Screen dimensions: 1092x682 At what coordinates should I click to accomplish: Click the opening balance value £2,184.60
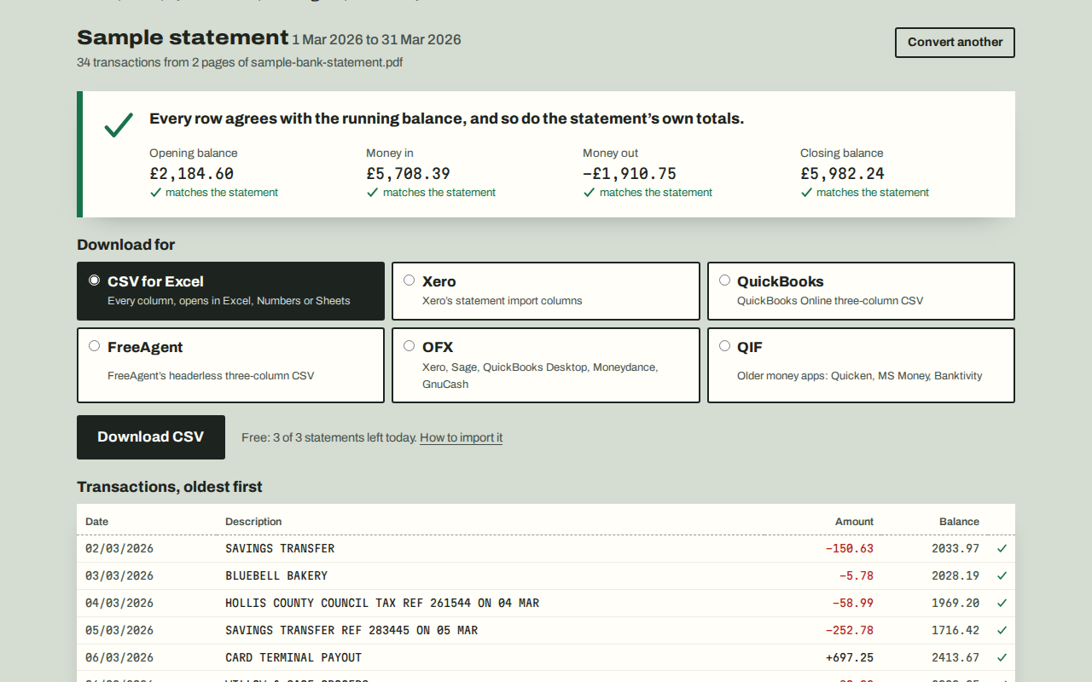point(192,174)
